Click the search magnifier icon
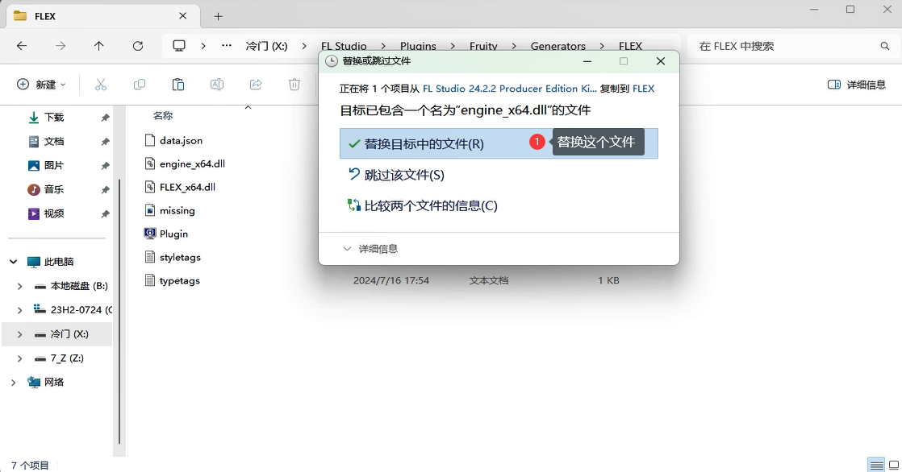902x472 pixels. click(885, 46)
